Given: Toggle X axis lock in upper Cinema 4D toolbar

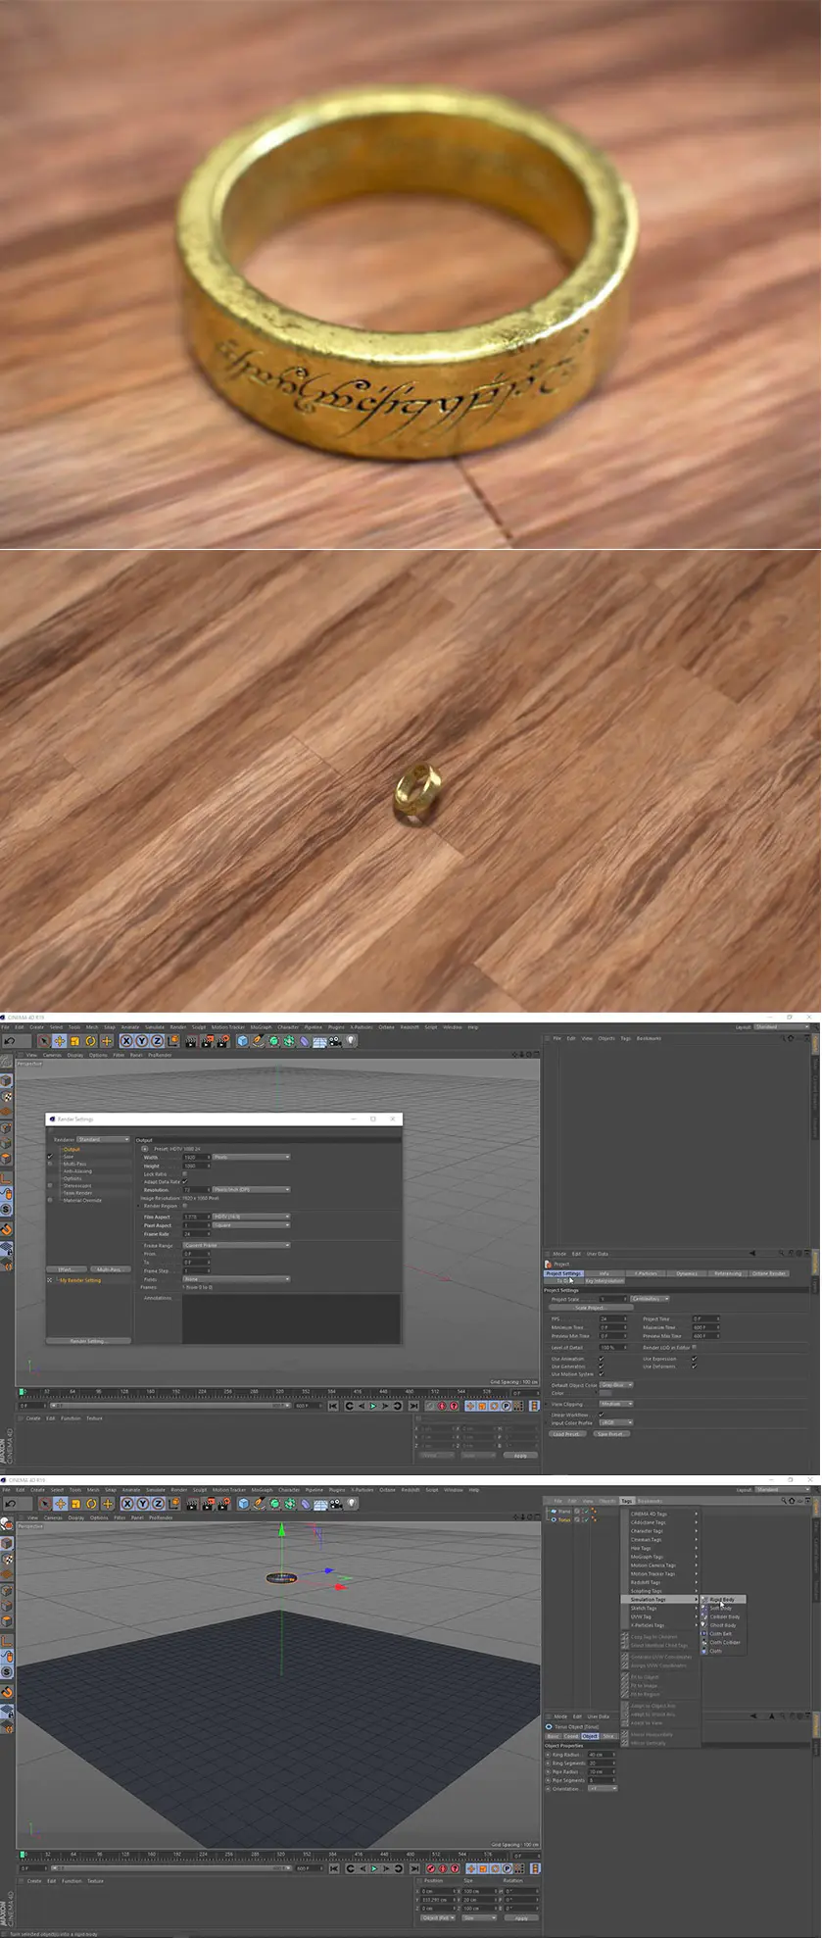Looking at the screenshot, I should click(126, 1041).
